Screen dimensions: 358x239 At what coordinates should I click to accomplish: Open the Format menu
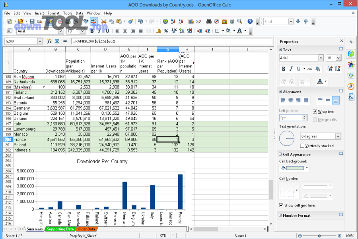coord(53,13)
